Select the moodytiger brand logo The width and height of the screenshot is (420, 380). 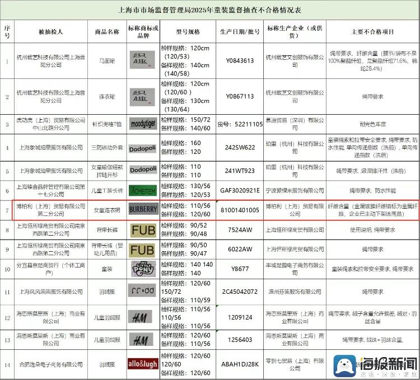tap(143, 124)
